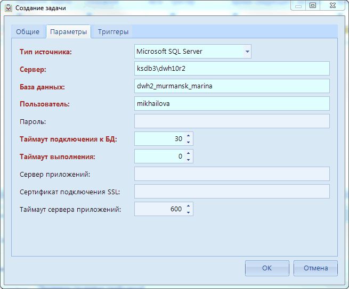
Task: Switch to the Триггеры tab
Action: click(x=113, y=32)
